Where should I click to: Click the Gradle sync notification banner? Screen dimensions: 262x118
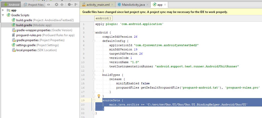point(171,12)
